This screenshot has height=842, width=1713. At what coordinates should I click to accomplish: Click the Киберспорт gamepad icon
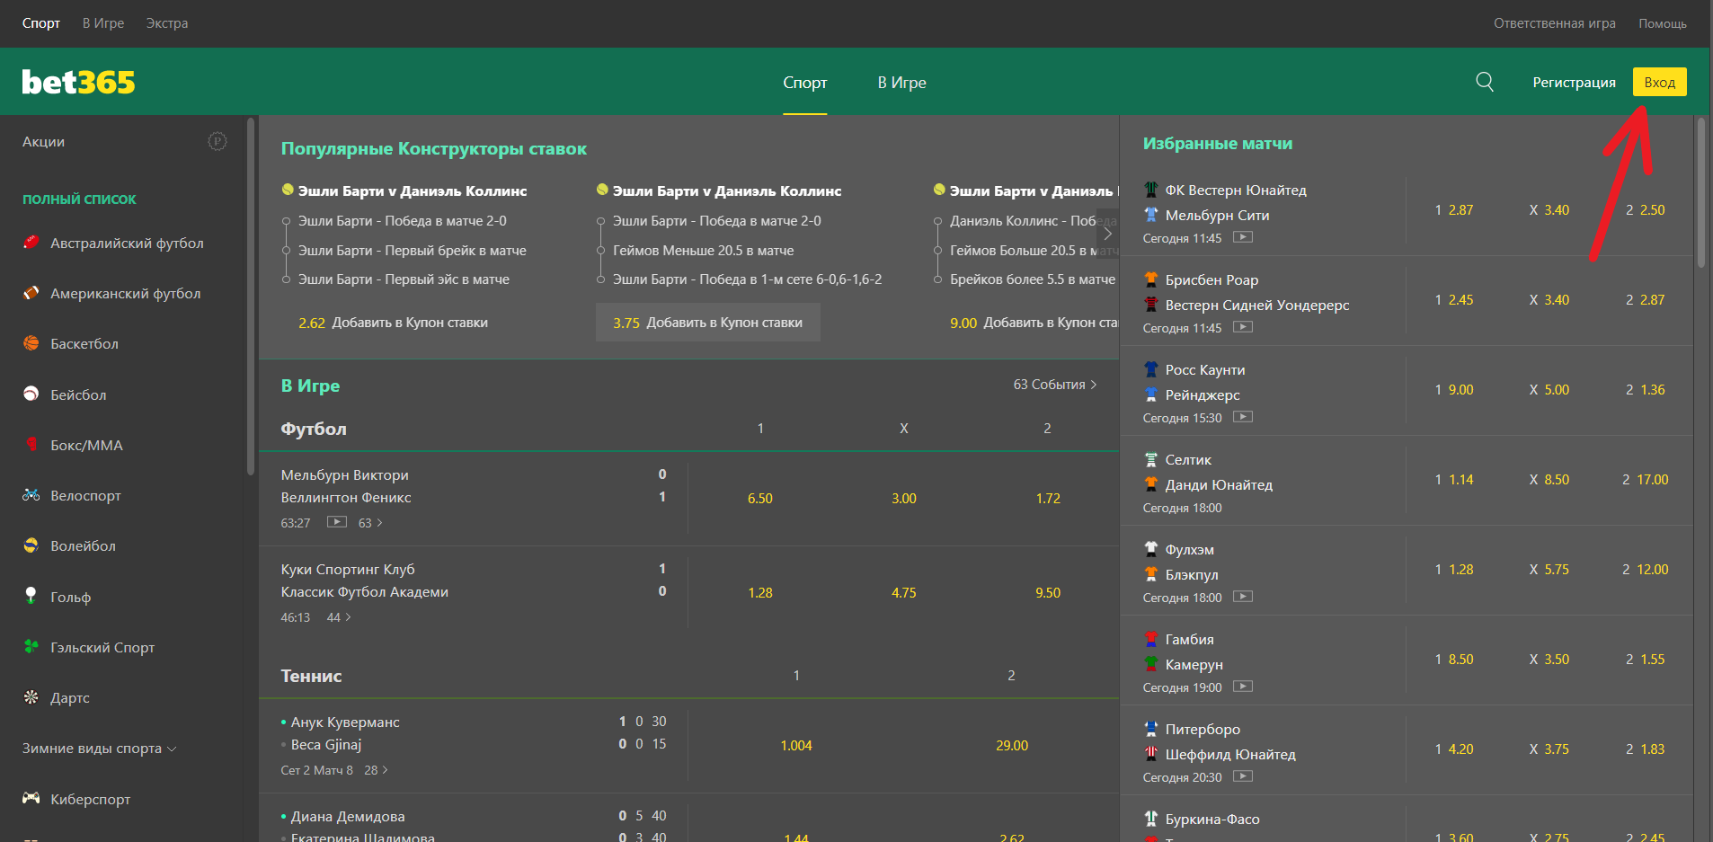pos(31,798)
